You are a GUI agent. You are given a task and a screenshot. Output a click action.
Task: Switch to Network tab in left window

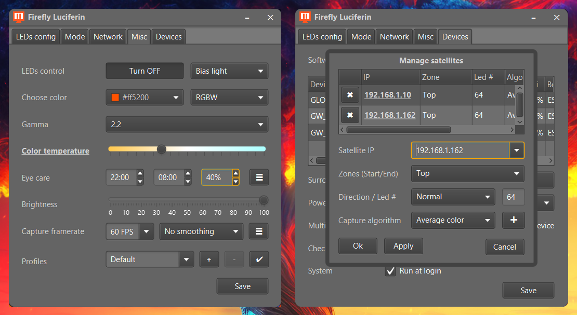click(x=108, y=37)
